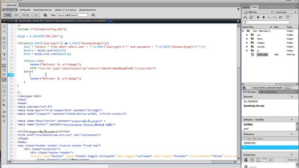Switch to the Files panel tab
Screen dimensions: 299x168
tap(254, 7)
